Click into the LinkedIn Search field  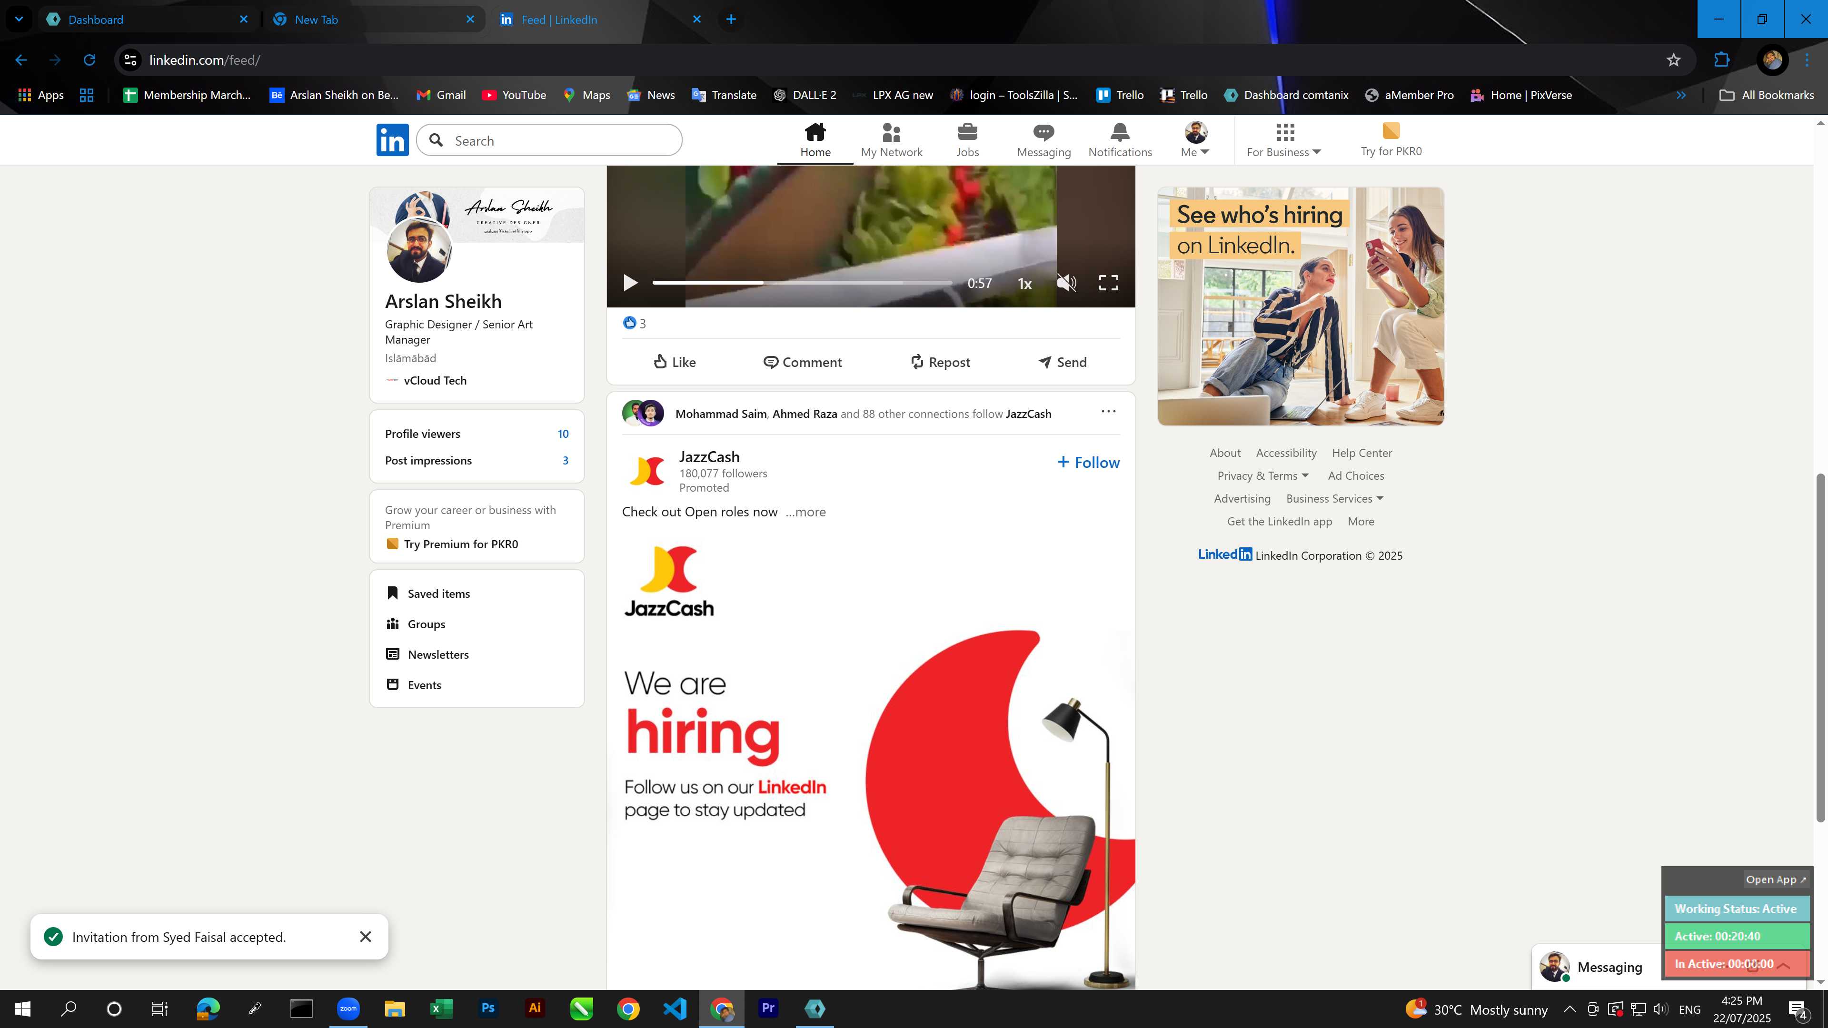point(549,140)
